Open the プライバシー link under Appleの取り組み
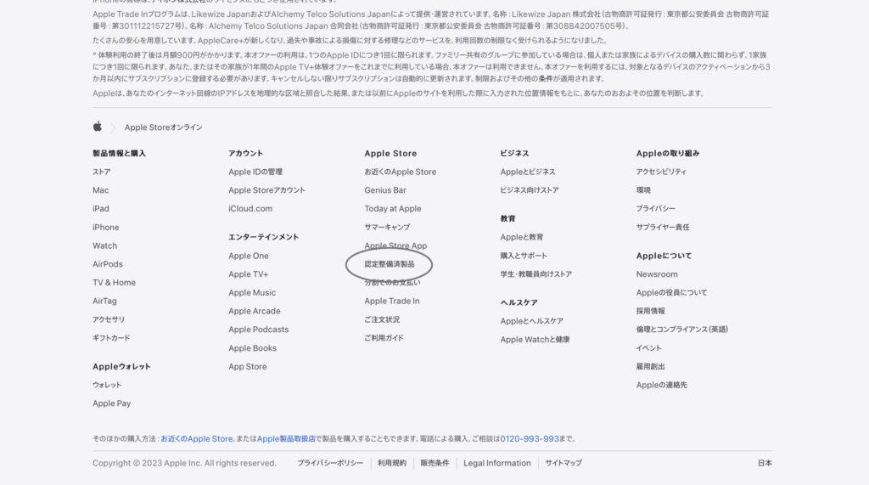Image resolution: width=869 pixels, height=485 pixels. coord(656,208)
